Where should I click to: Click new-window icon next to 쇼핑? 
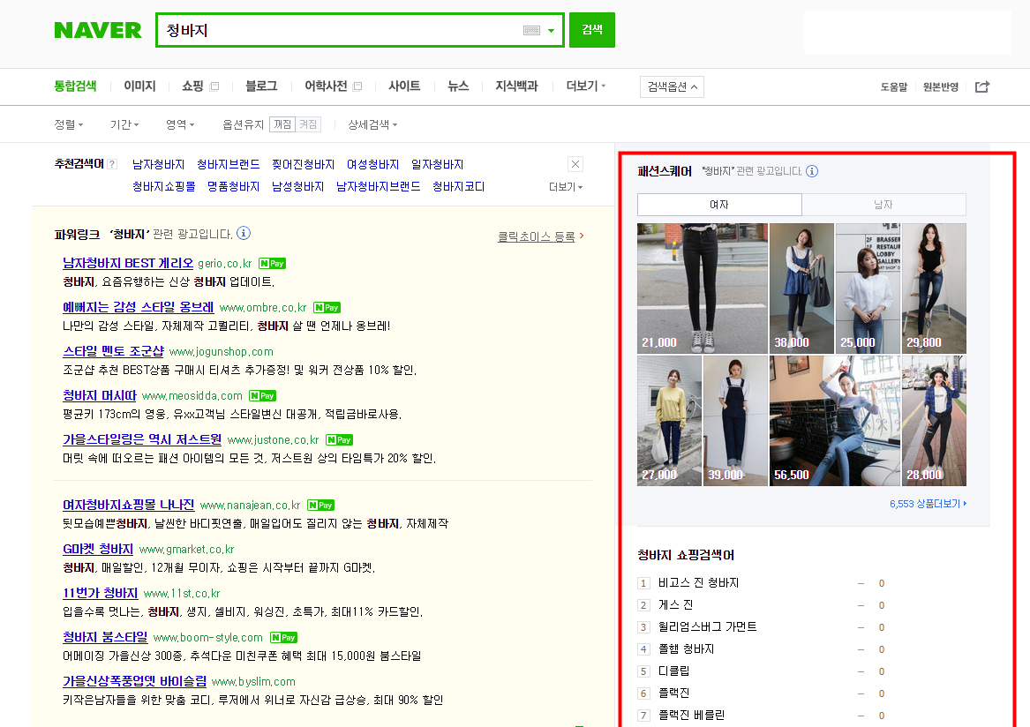point(214,86)
